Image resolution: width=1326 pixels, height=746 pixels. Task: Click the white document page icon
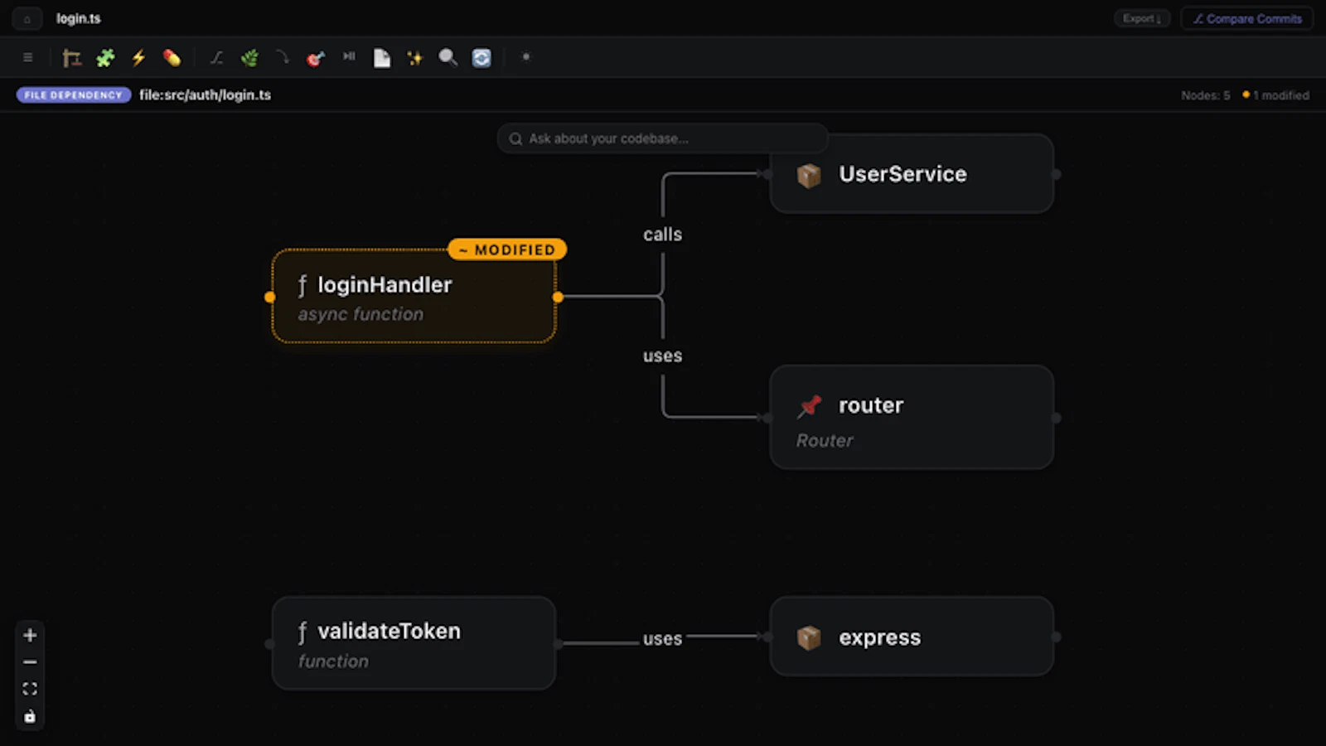pyautogui.click(x=382, y=58)
